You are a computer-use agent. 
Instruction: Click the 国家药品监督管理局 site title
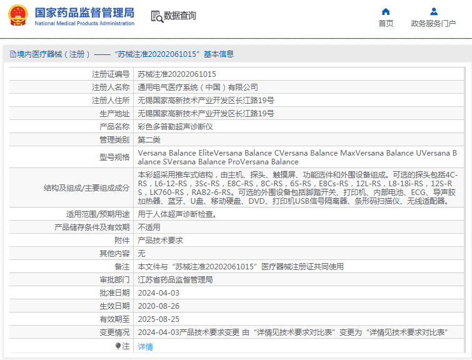[x=84, y=12]
